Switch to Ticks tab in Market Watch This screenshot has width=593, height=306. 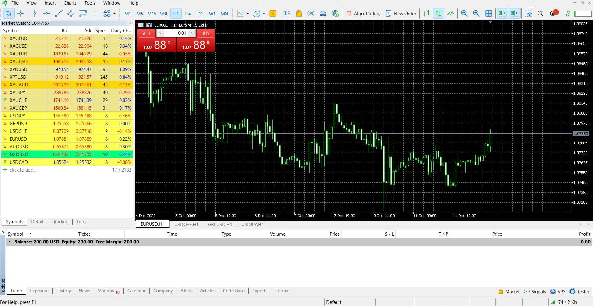[x=81, y=222]
